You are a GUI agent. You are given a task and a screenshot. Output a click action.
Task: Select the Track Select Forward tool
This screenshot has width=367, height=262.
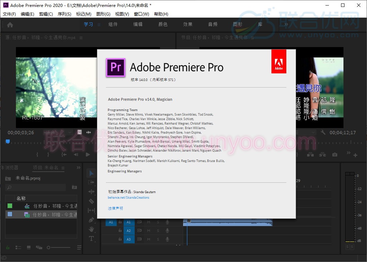[x=91, y=182]
